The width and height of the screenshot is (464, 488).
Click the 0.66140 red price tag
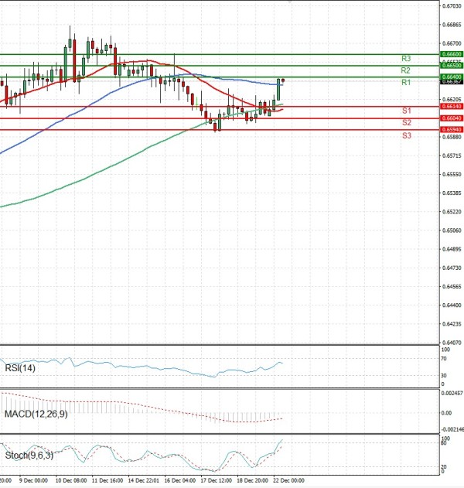tap(451, 107)
